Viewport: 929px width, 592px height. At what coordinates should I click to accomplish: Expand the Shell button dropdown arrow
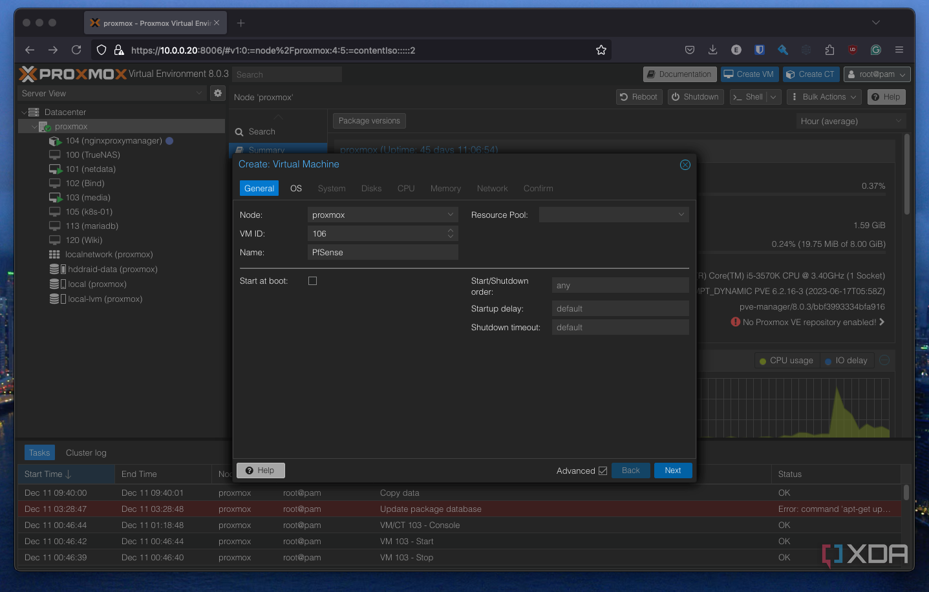pos(774,97)
